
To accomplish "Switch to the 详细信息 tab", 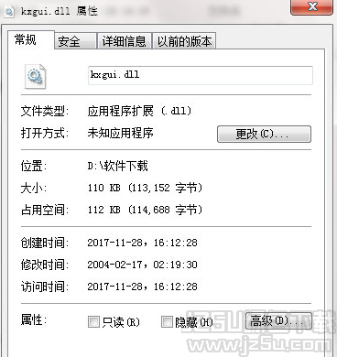I will [124, 41].
